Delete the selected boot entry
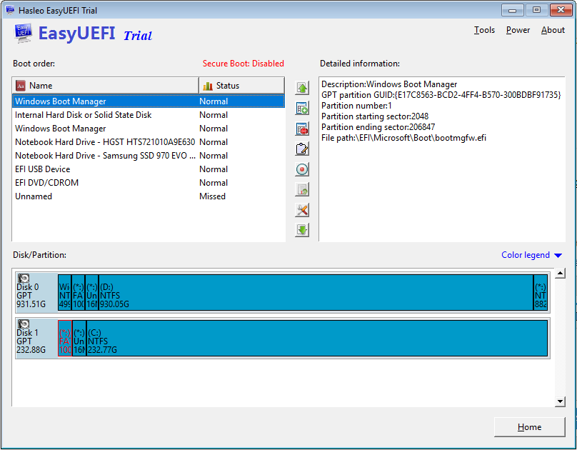577x450 pixels. point(302,129)
